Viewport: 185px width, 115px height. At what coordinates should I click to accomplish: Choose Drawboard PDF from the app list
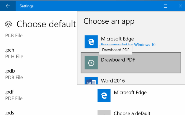pos(131,63)
